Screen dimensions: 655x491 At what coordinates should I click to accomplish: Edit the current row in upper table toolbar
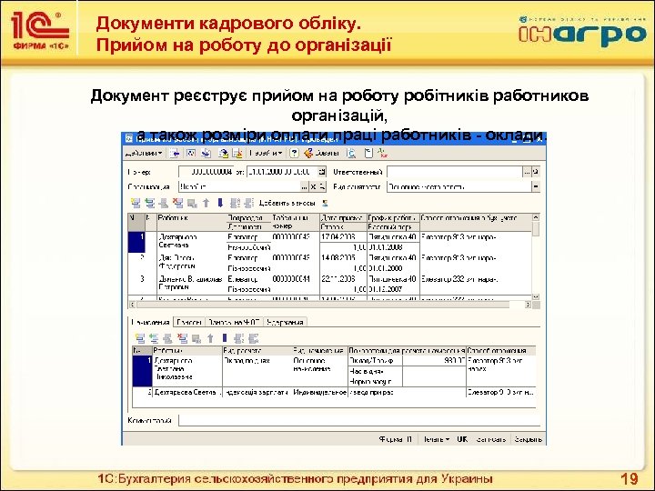pyautogui.click(x=164, y=204)
